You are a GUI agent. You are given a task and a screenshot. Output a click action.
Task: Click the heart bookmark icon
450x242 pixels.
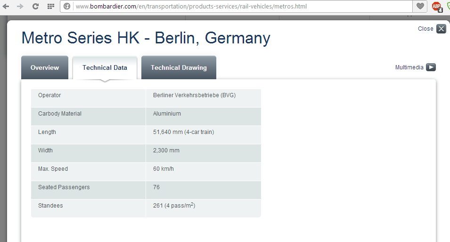tap(419, 7)
